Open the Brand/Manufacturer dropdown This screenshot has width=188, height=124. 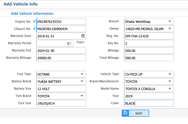149,82
